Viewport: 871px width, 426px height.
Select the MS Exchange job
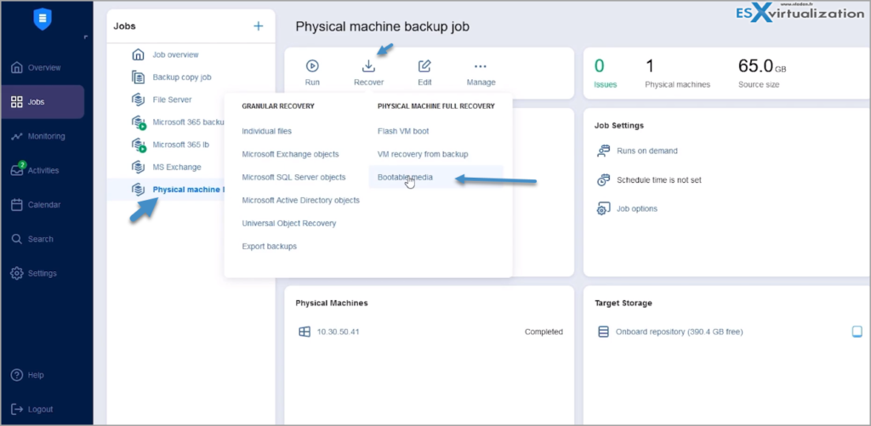click(x=177, y=167)
